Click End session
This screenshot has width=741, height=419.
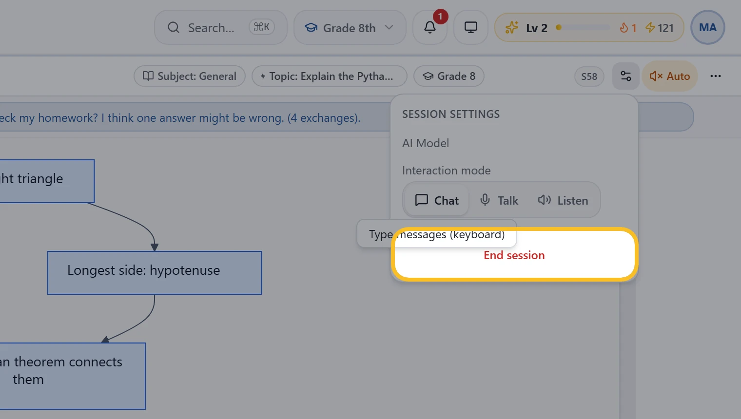pos(514,255)
